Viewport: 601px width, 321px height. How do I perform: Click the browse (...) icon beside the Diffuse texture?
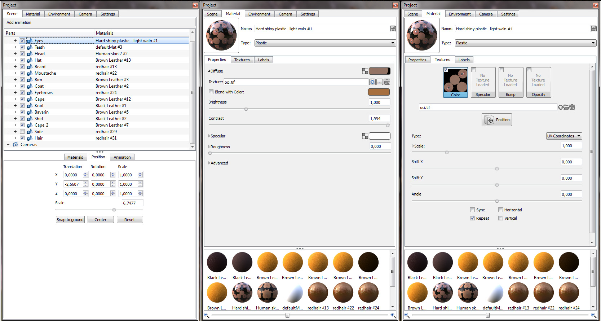coord(380,82)
